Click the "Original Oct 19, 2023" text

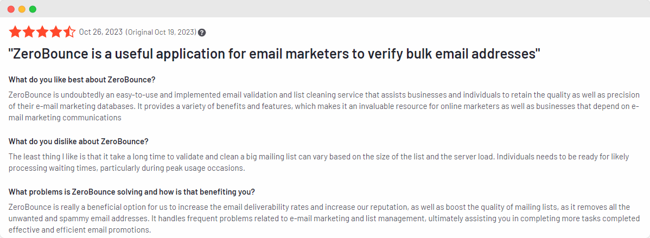point(161,33)
